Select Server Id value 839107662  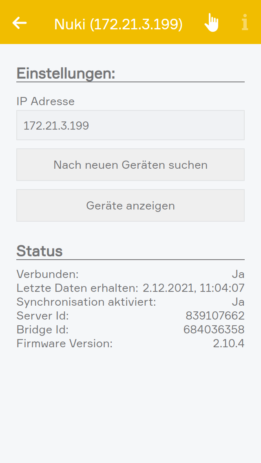click(215, 316)
